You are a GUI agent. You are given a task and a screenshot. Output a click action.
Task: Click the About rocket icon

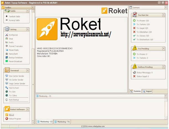7,115
